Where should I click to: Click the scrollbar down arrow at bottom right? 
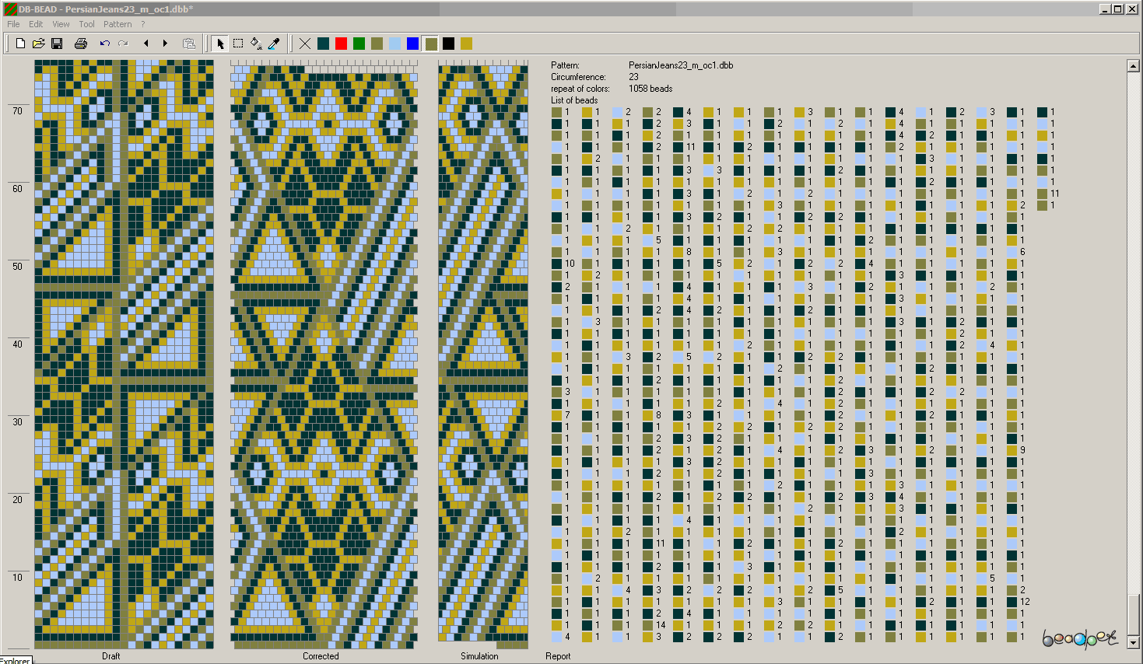tap(1133, 642)
